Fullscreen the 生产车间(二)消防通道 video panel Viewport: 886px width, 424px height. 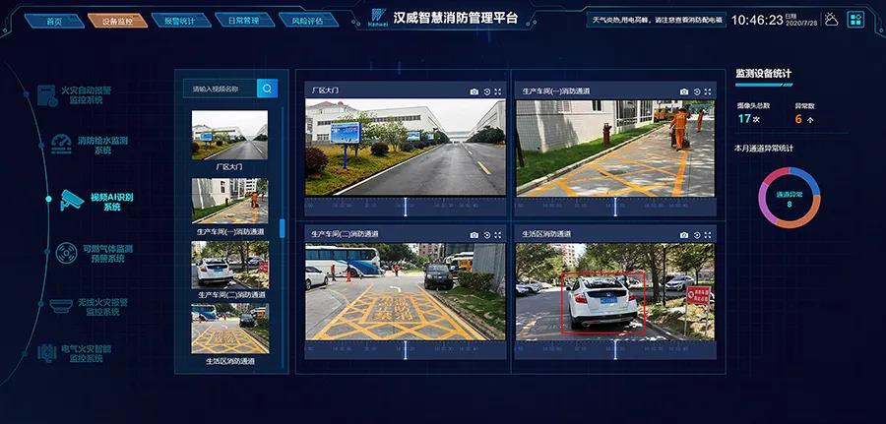498,235
